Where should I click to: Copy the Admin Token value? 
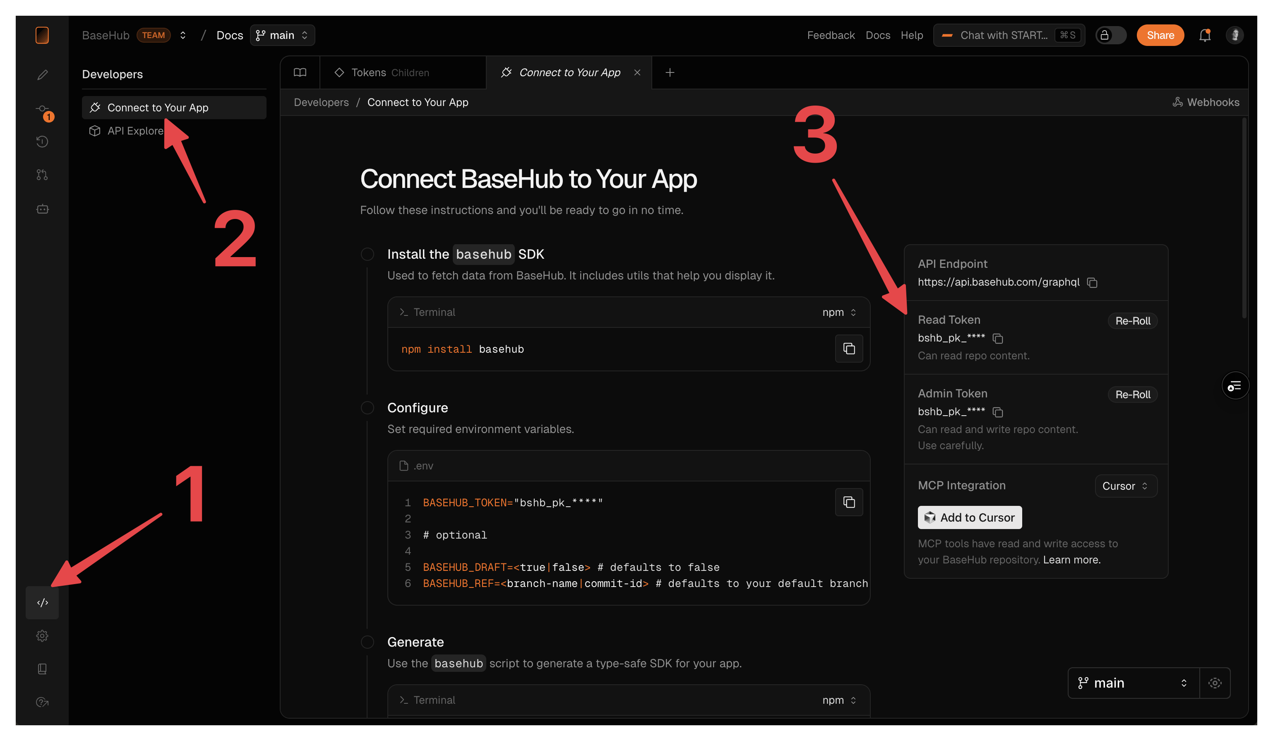coord(998,412)
